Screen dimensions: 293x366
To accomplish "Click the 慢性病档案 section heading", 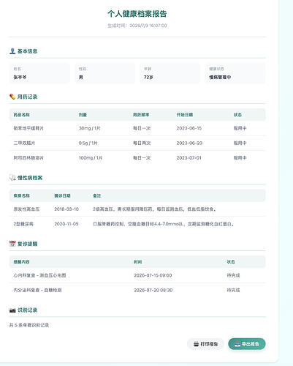I will (x=30, y=178).
